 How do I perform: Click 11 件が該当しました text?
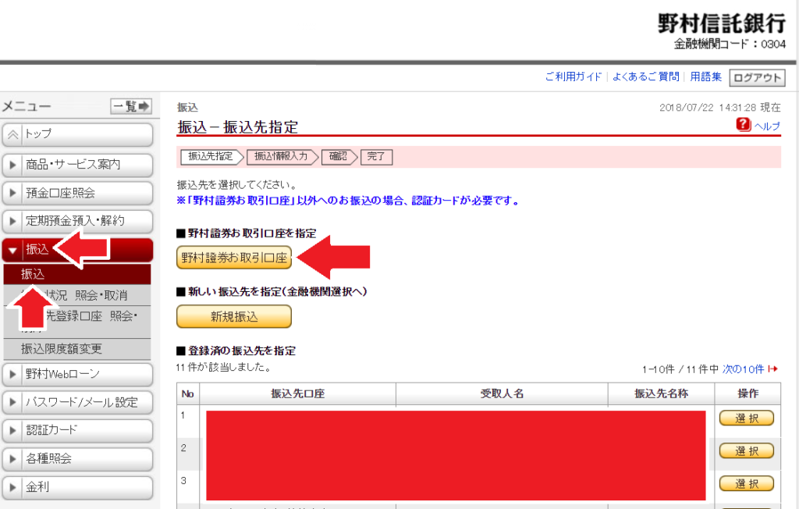[224, 367]
